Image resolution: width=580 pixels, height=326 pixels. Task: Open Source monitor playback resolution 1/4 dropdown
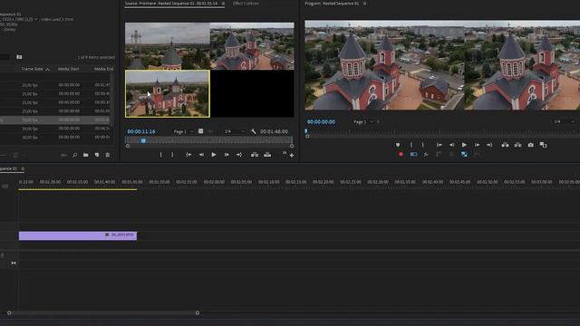coord(235,131)
